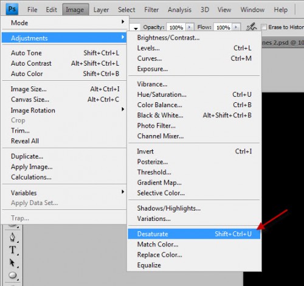Switch to the 2.psd document tab
Image resolution: width=304 pixels, height=286 pixels.
click(x=283, y=43)
